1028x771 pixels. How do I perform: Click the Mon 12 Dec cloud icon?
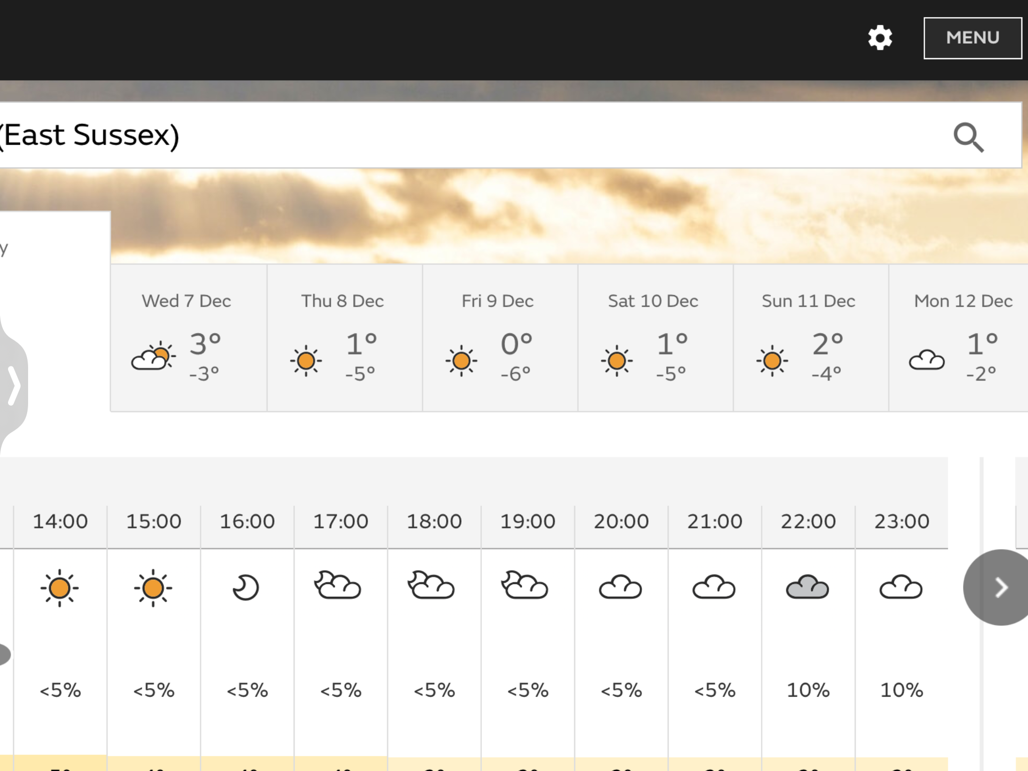click(927, 360)
